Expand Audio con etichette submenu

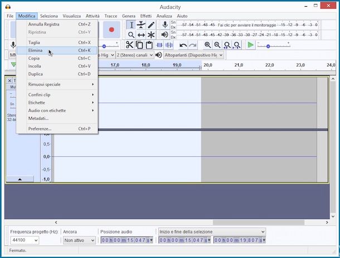57,111
